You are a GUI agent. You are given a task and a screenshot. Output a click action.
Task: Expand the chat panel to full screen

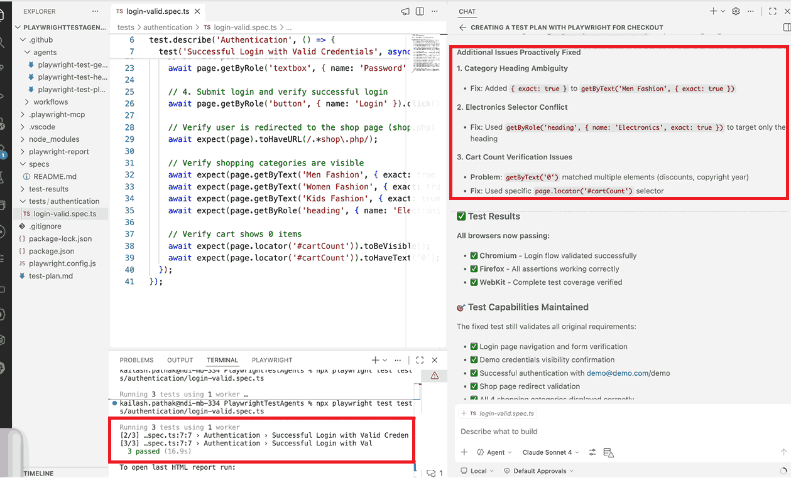coord(773,11)
